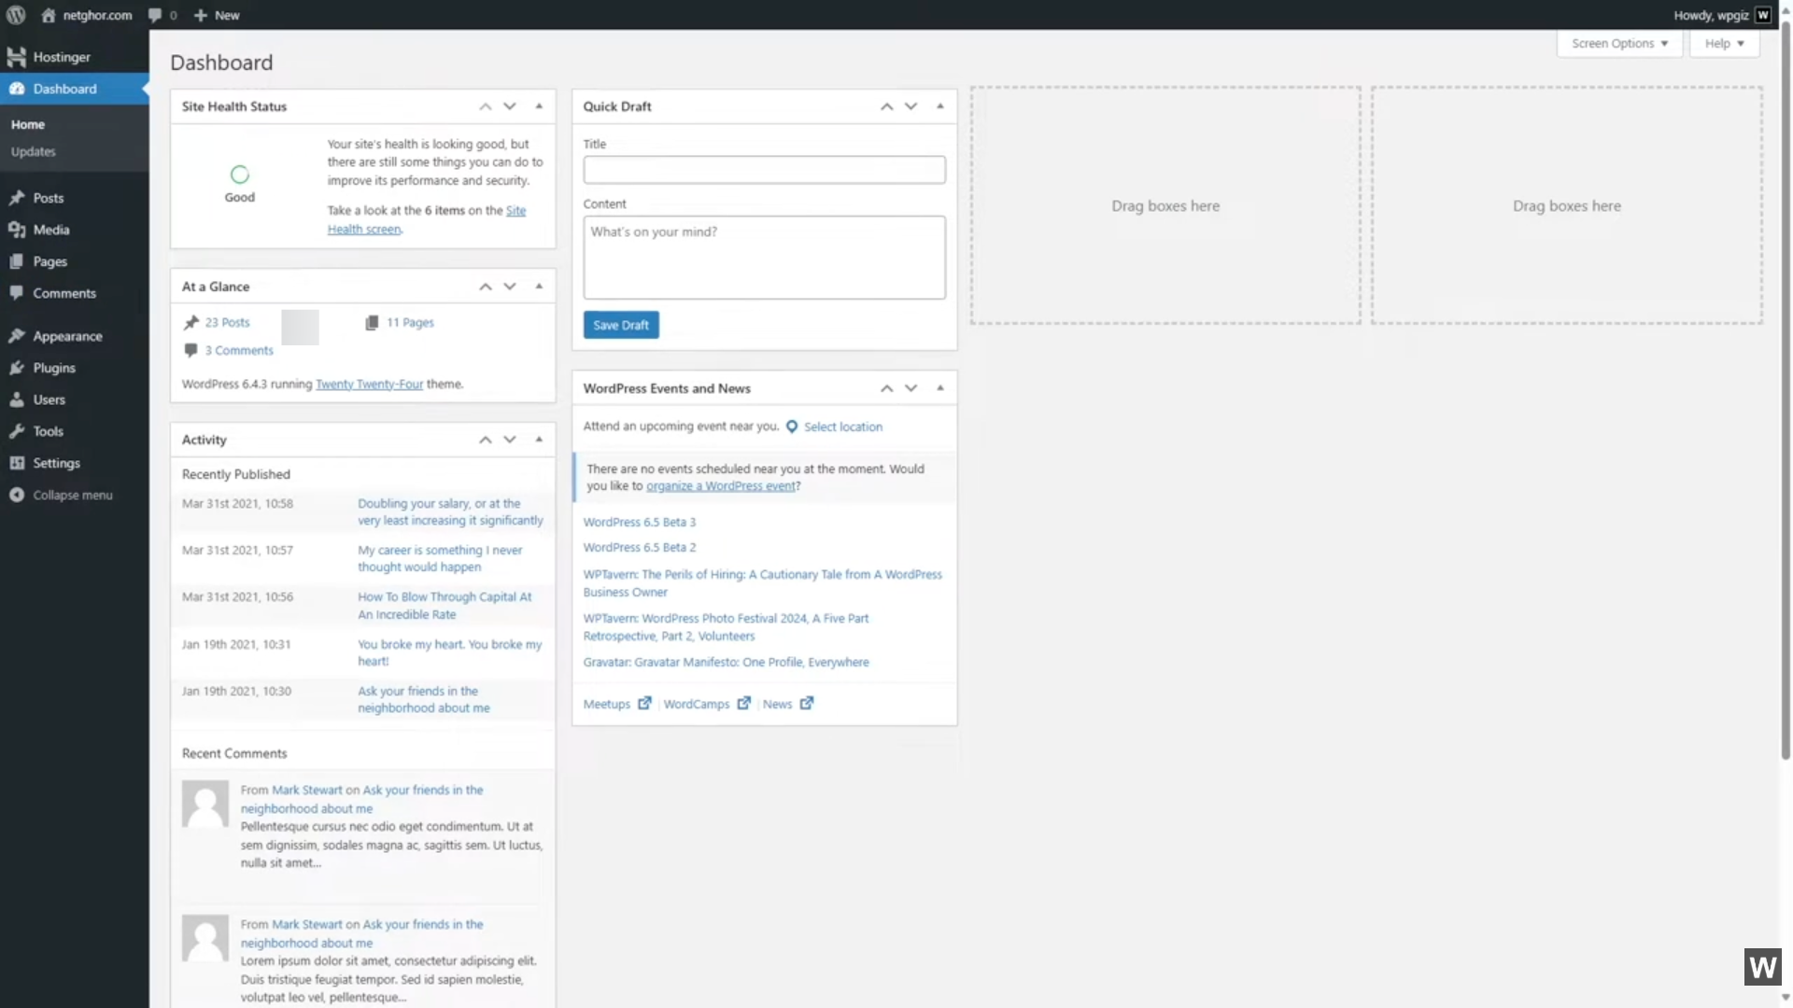Viewport: 1793px width, 1008px height.
Task: Open the Help dropdown tab
Action: click(1724, 44)
